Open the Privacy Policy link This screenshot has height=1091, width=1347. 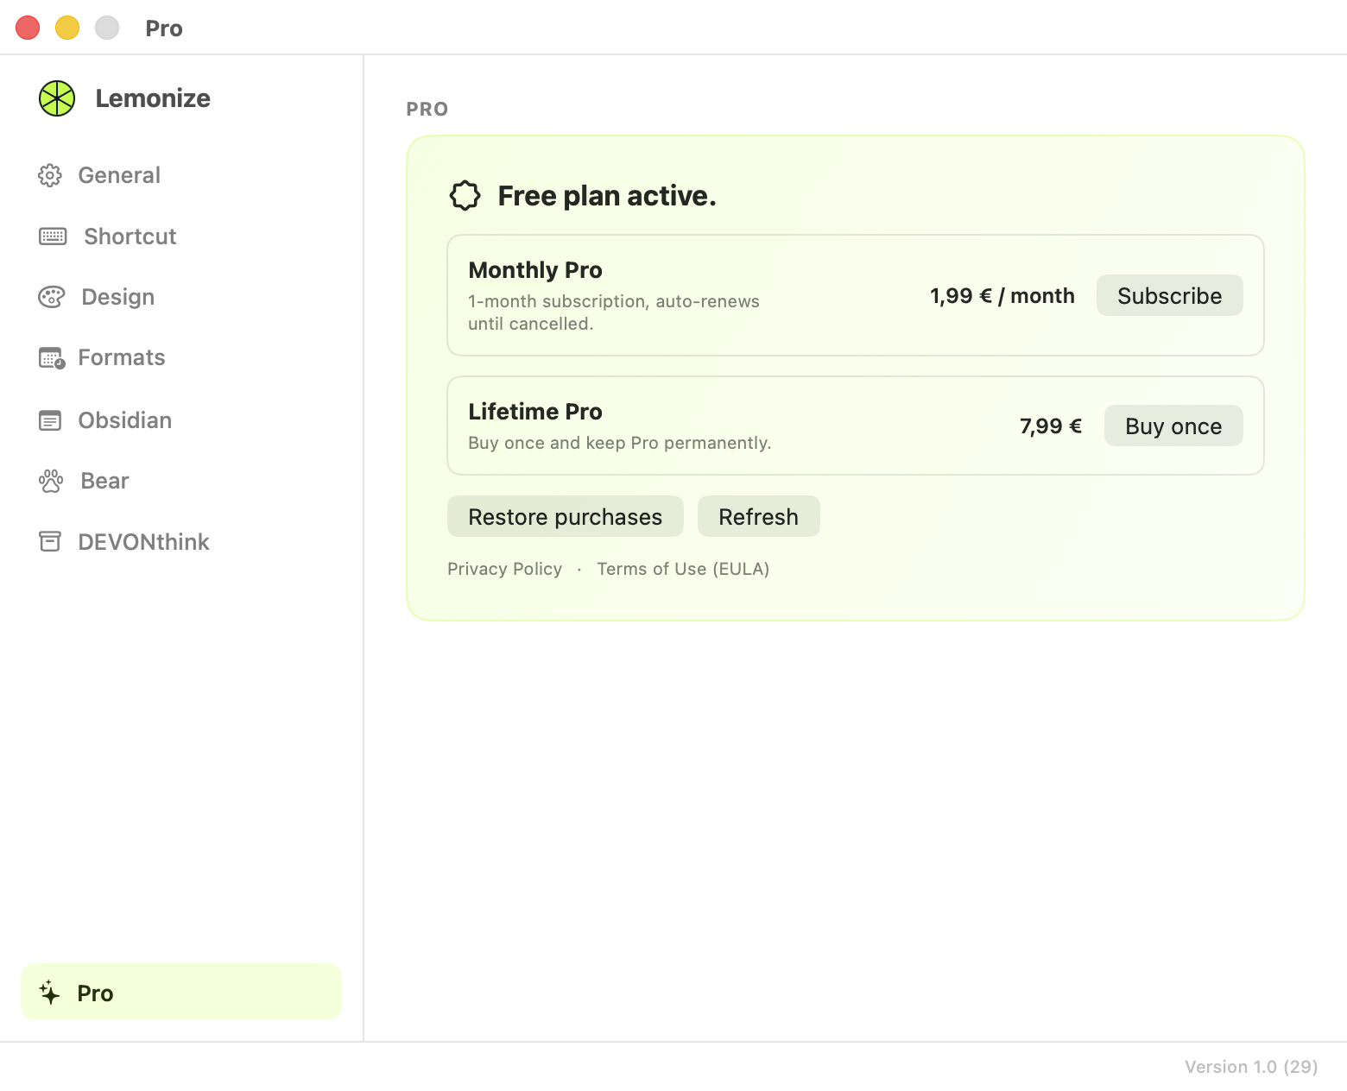tap(504, 569)
